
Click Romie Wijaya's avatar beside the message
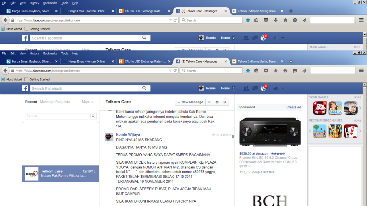(x=109, y=137)
